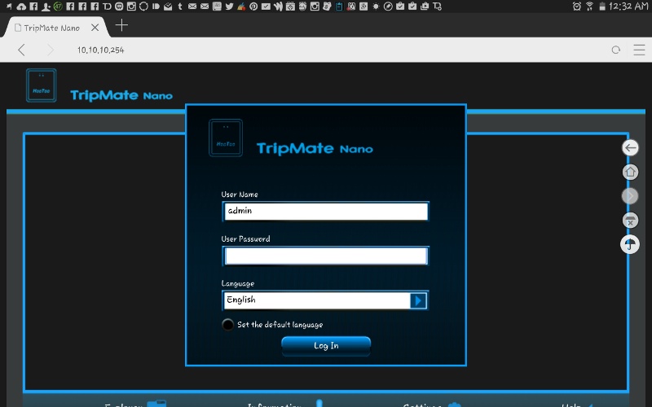652x407 pixels.
Task: Tap the Pinterest notification icon
Action: click(x=253, y=7)
